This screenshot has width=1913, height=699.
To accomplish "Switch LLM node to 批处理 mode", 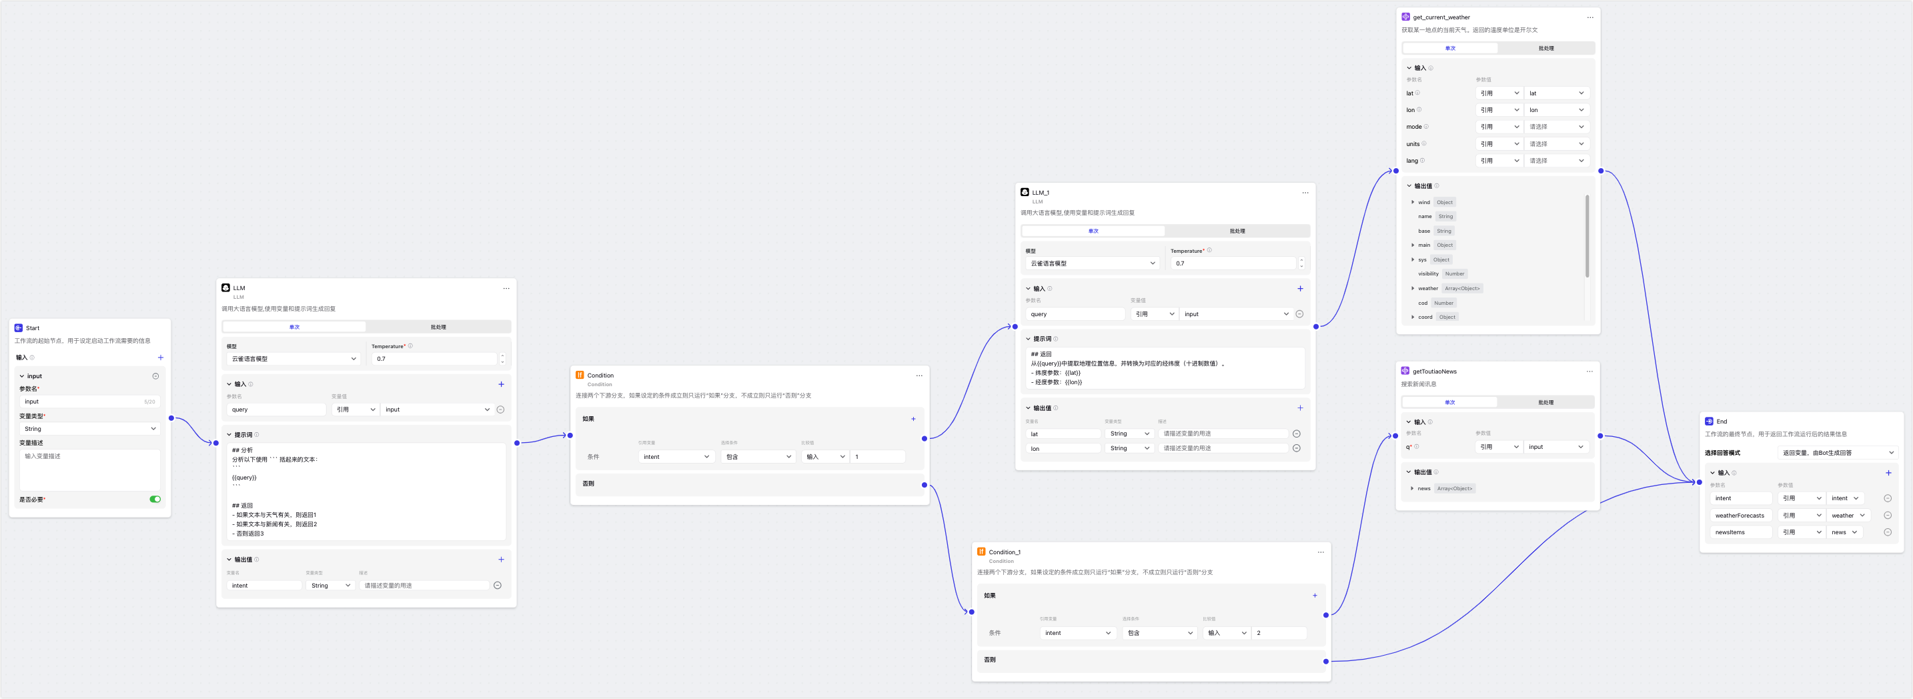I will tap(438, 327).
